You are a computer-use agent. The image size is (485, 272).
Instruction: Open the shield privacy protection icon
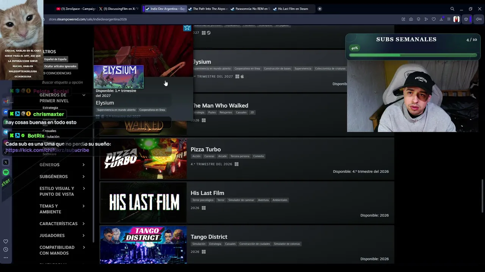(x=418, y=19)
